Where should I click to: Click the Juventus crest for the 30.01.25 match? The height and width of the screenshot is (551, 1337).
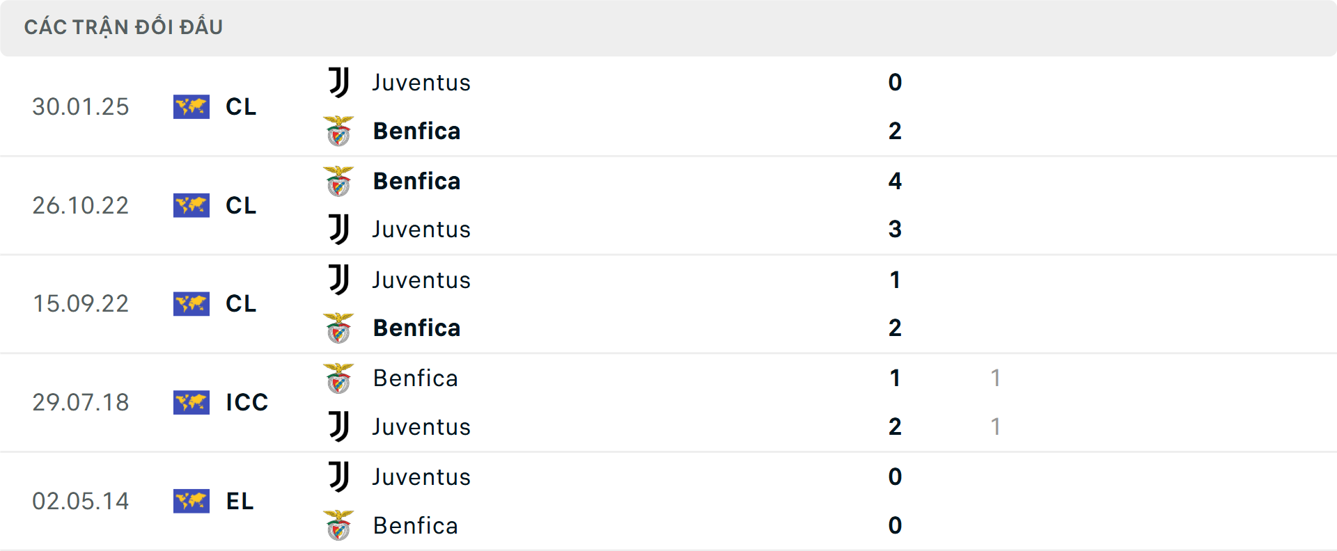click(338, 83)
